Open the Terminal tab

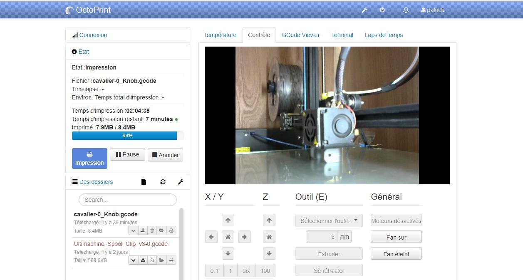[342, 35]
